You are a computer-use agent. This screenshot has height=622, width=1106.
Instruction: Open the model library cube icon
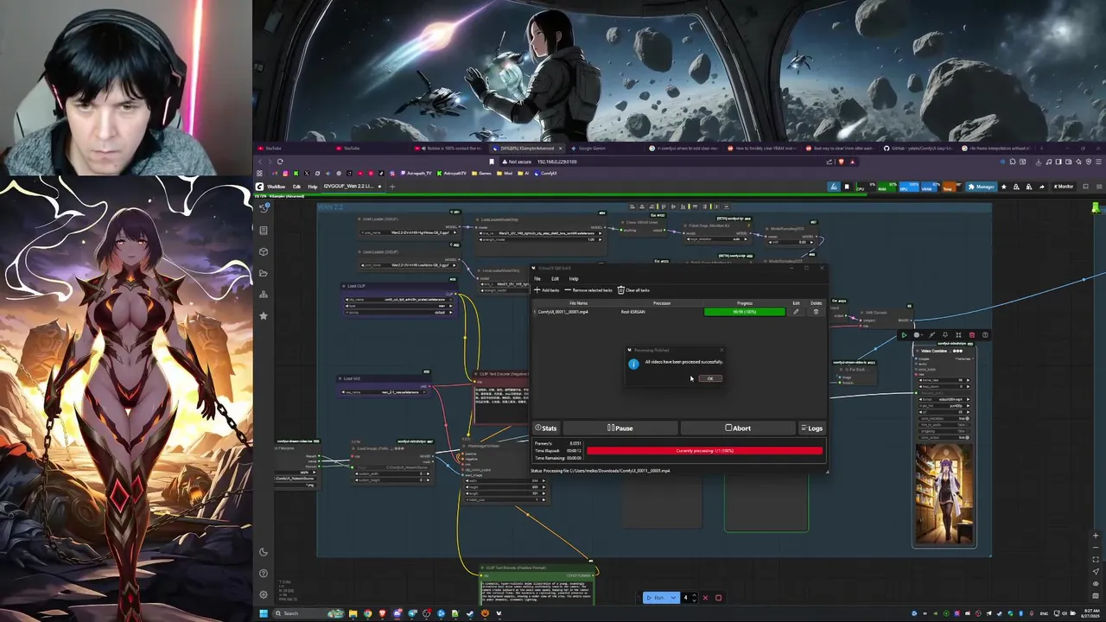pyautogui.click(x=264, y=251)
